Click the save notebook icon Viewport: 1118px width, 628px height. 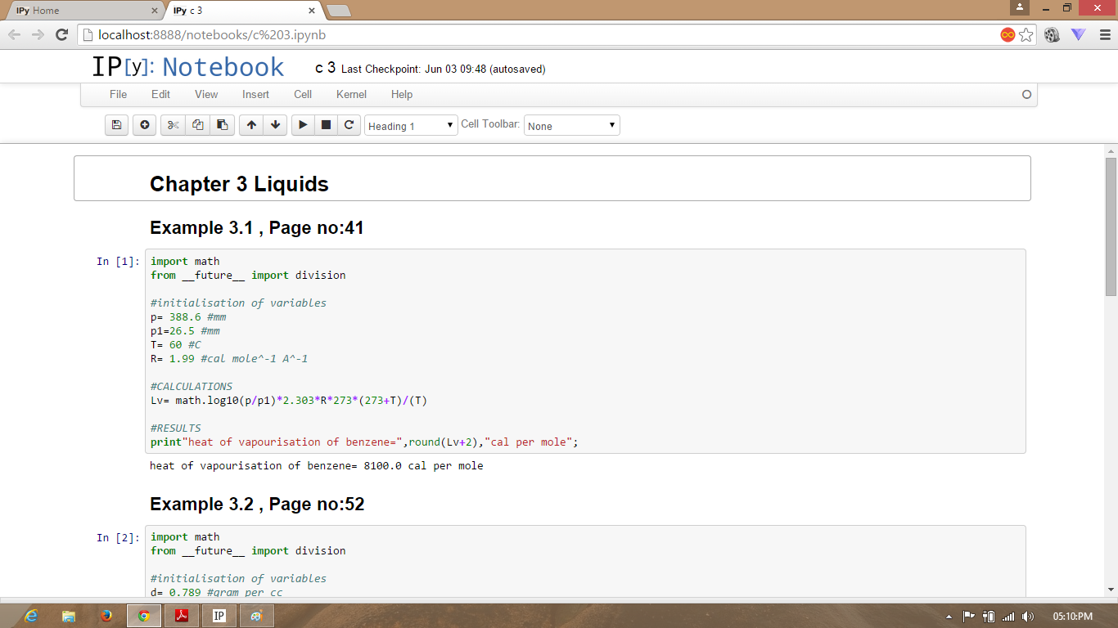pos(116,125)
